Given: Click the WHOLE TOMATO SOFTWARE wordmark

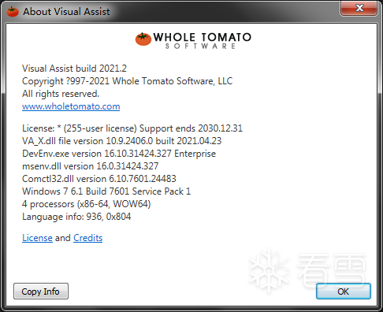Looking at the screenshot, I should (x=203, y=41).
